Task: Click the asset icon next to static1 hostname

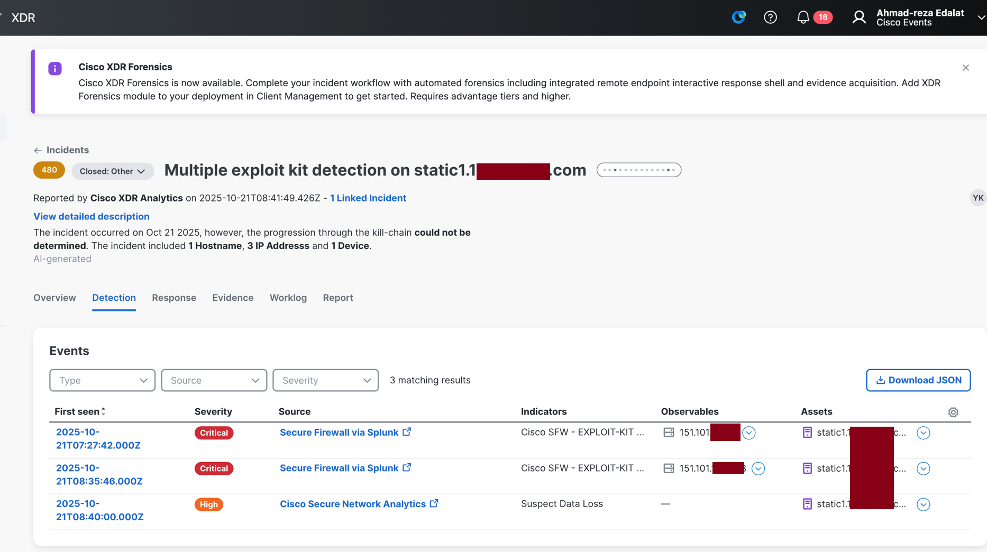Action: [807, 432]
